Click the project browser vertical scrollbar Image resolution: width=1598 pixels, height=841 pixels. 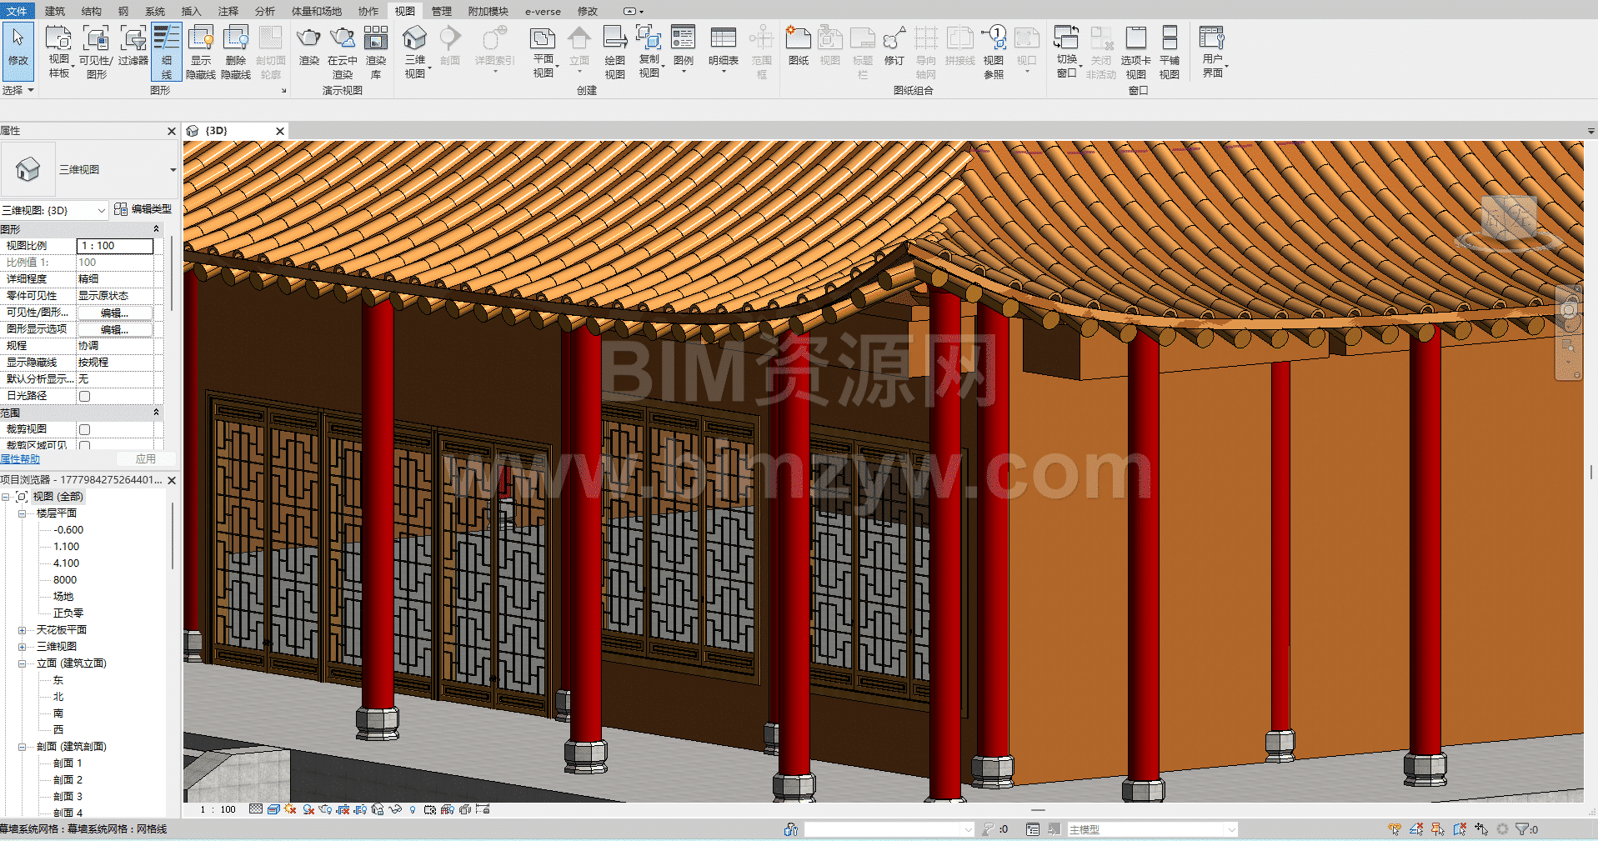point(173,534)
